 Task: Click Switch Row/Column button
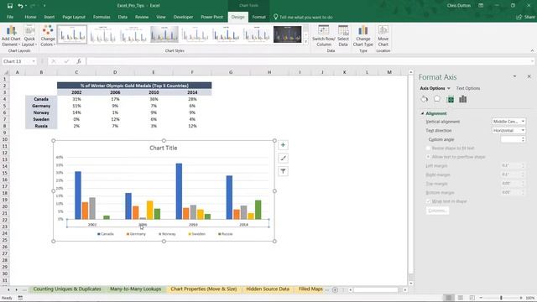click(x=324, y=35)
